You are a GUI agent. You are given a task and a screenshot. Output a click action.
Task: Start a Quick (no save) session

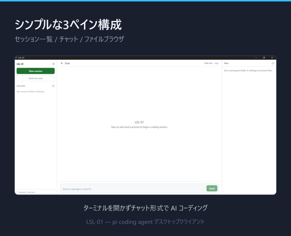tap(36, 78)
